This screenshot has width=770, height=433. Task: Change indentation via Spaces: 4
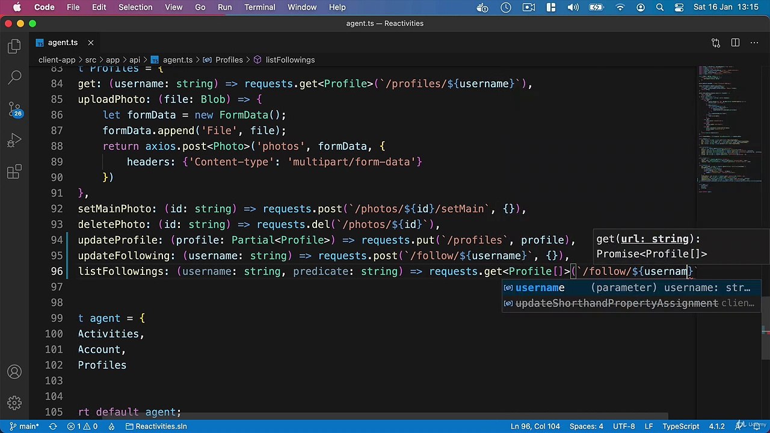click(x=586, y=426)
